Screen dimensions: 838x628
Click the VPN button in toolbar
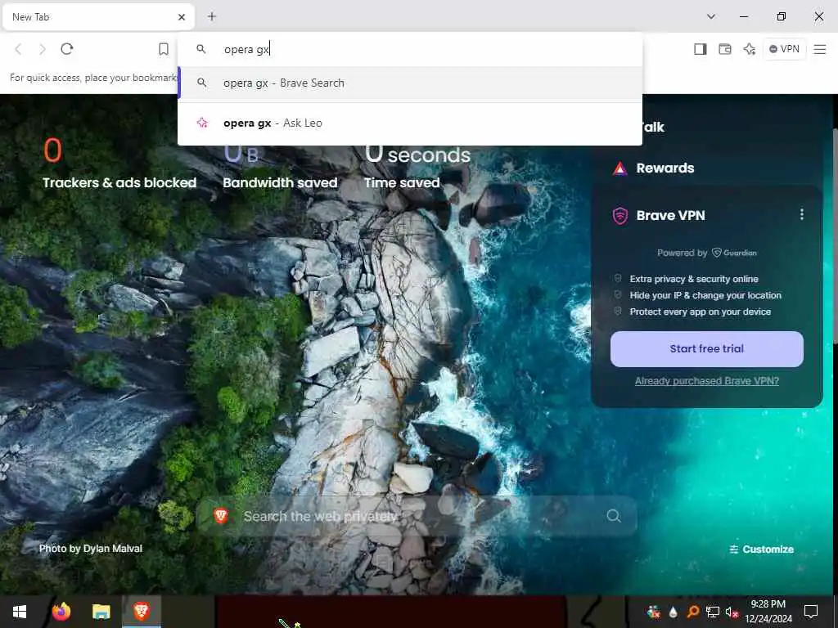[784, 49]
